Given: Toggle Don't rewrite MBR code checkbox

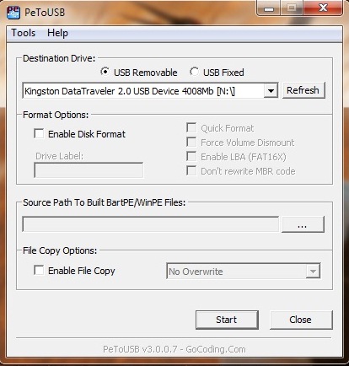Looking at the screenshot, I should click(x=191, y=170).
